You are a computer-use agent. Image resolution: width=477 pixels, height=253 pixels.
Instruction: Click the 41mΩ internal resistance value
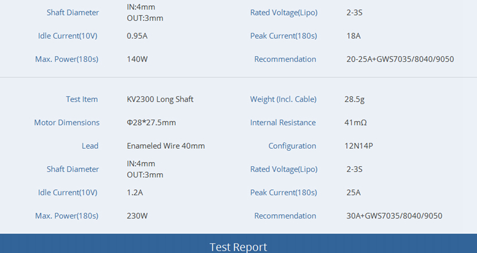point(356,123)
